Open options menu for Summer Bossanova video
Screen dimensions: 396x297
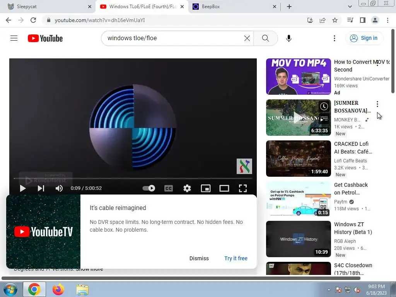pos(377,104)
